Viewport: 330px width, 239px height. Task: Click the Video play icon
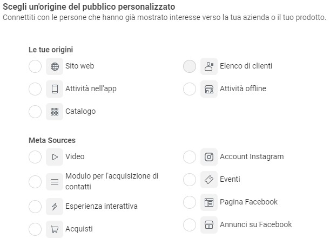pos(55,157)
